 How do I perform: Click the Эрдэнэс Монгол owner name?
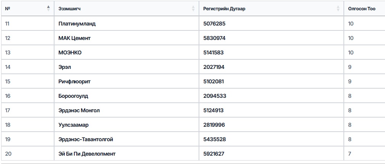click(x=79, y=111)
